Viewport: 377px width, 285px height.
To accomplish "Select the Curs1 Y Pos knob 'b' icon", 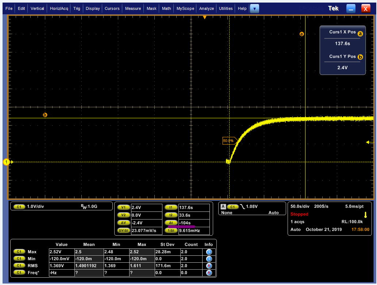I will pyautogui.click(x=360, y=57).
